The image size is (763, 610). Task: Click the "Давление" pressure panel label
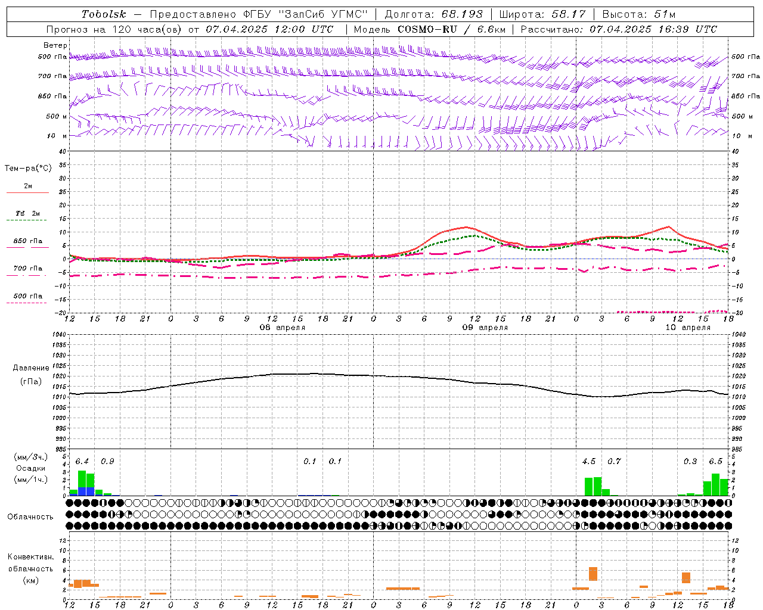pyautogui.click(x=31, y=368)
